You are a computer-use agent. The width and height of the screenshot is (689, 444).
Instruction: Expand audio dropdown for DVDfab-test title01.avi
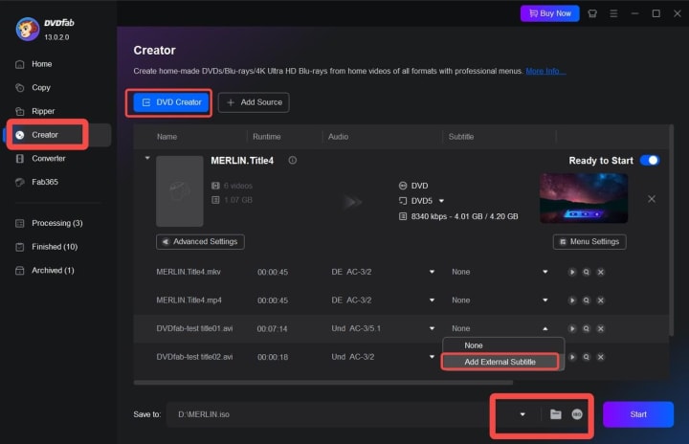point(432,328)
